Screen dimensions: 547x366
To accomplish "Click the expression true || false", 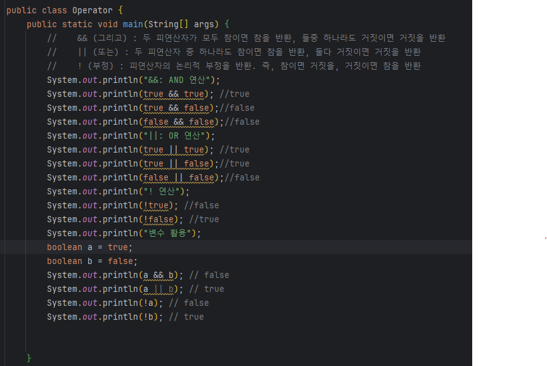I will pos(176,164).
